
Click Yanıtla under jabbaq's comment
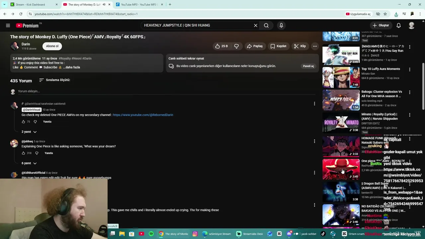coord(49,153)
